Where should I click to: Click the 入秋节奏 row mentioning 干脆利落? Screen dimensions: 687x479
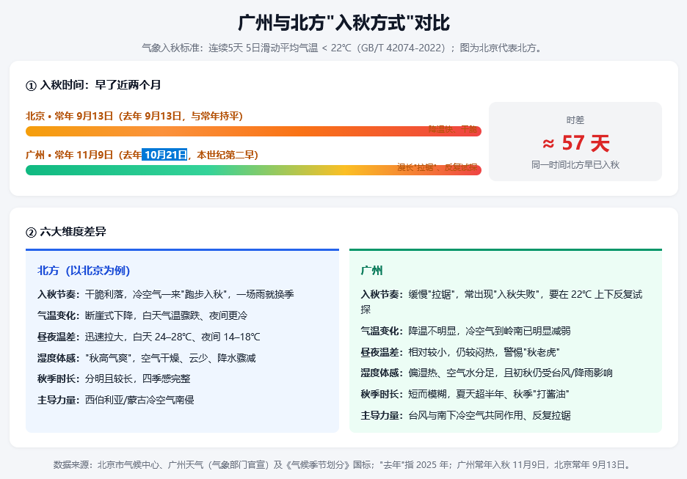tap(166, 294)
